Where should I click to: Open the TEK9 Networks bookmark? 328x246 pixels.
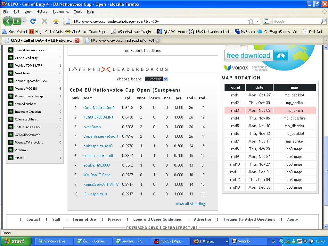[211, 32]
